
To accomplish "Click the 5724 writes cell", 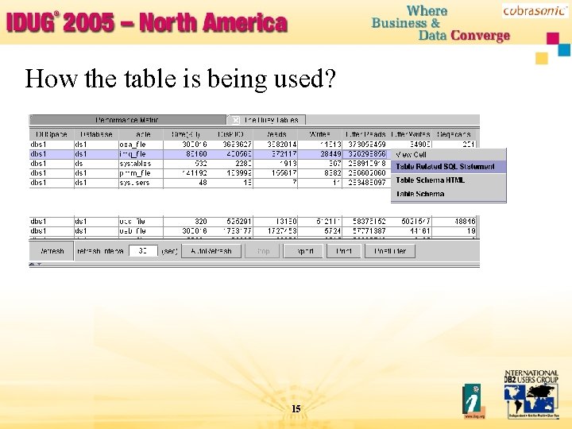I will point(320,231).
